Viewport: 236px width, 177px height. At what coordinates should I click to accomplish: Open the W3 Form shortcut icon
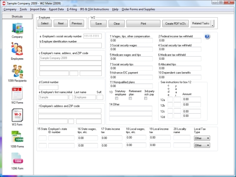coord(17,116)
